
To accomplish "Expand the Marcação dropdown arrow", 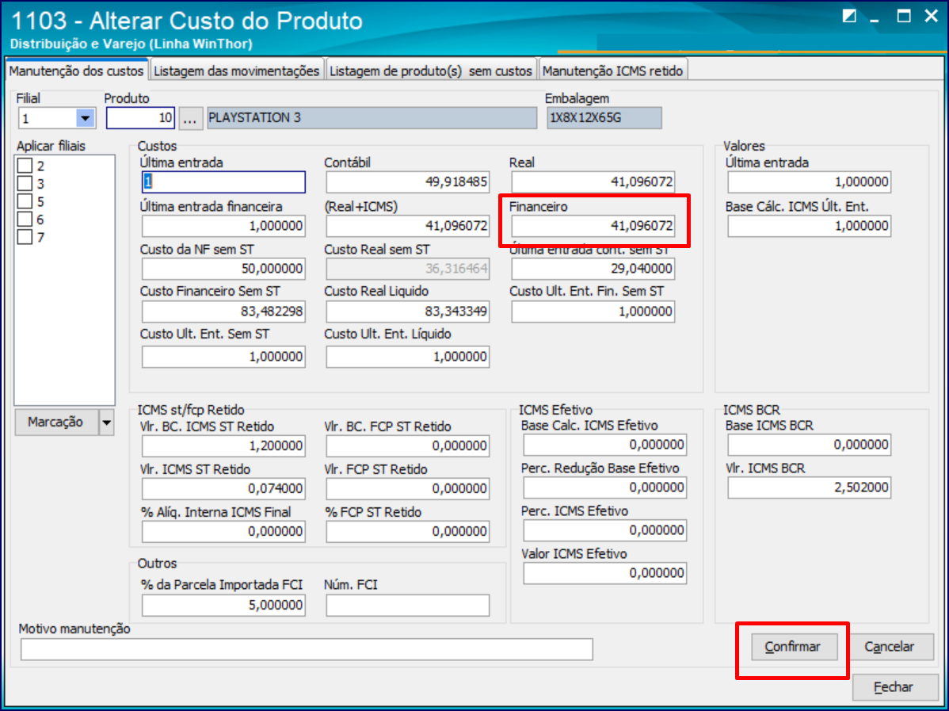I will coord(106,422).
